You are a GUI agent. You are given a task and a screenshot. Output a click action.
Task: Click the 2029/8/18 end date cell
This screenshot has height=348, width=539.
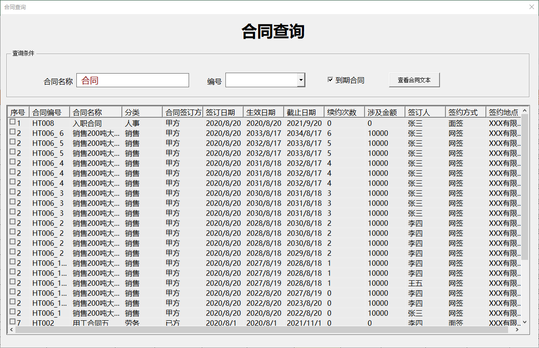[304, 253]
